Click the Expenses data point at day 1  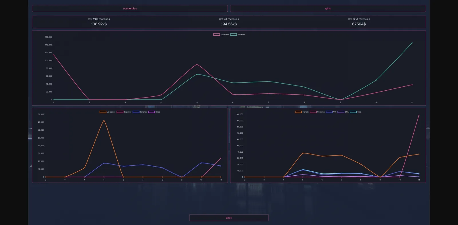pyautogui.click(x=54, y=55)
